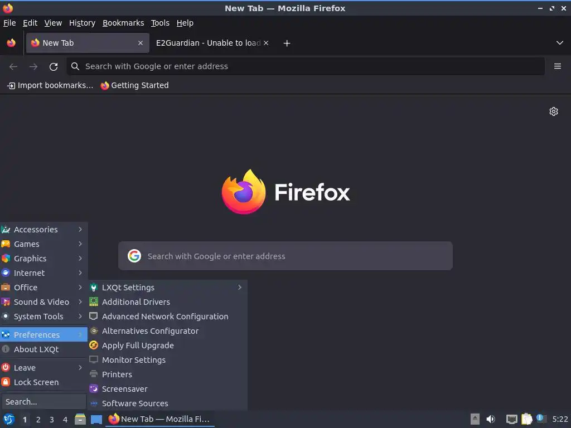Open the Edit menu
Screen dimensions: 571x428
(30, 23)
